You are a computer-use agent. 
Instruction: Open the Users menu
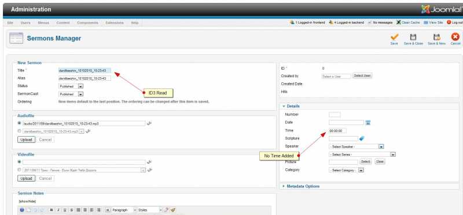click(x=25, y=22)
